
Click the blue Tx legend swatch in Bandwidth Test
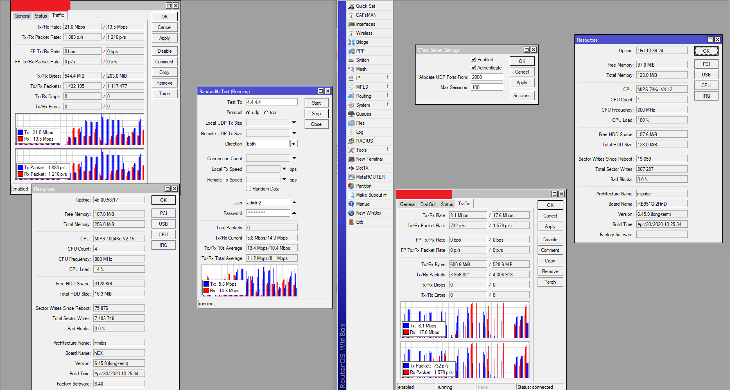pos(206,284)
